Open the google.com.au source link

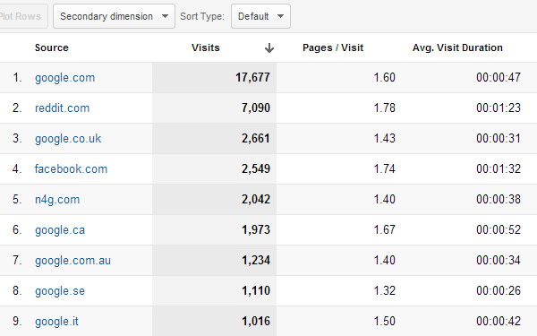(x=72, y=261)
